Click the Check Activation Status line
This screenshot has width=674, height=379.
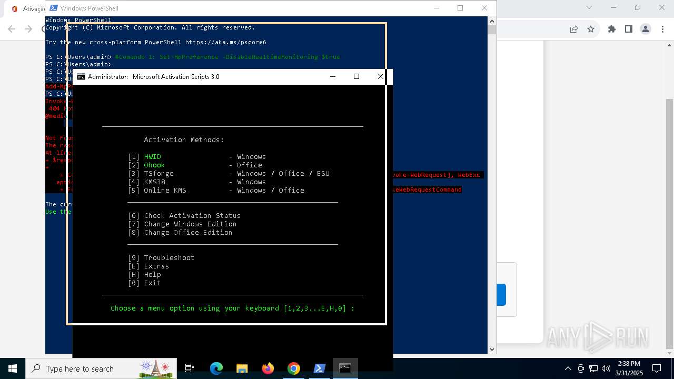[184, 215]
